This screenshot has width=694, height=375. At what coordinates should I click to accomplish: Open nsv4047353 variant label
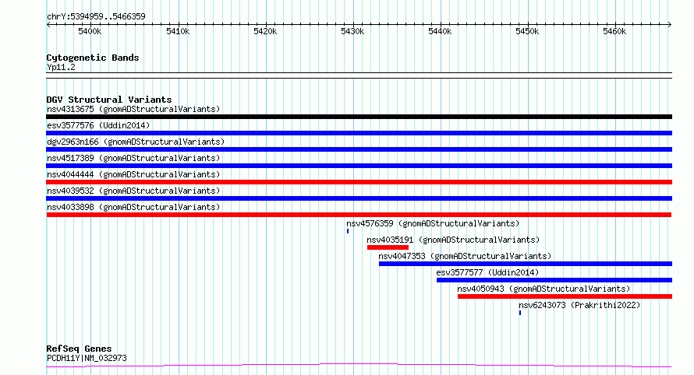(x=465, y=256)
